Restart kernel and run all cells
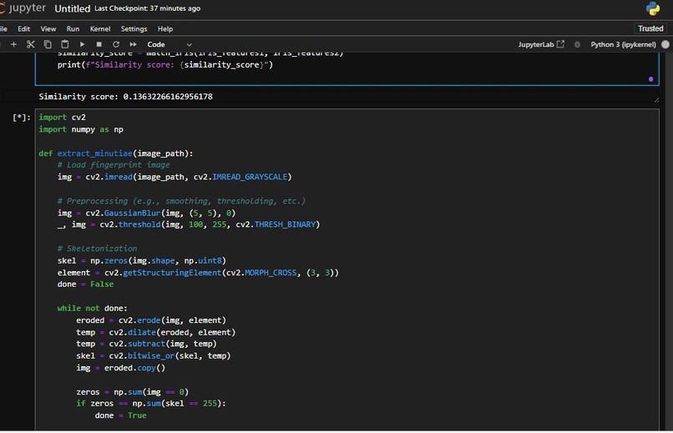 [133, 44]
